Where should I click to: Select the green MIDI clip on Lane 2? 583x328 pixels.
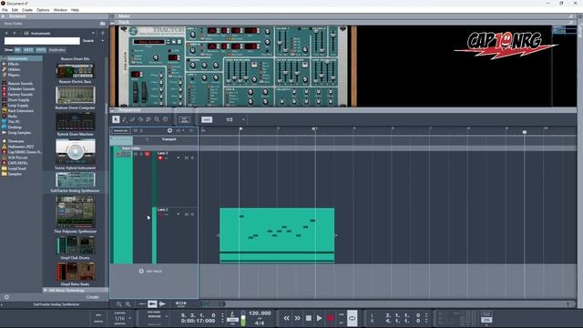pos(277,235)
